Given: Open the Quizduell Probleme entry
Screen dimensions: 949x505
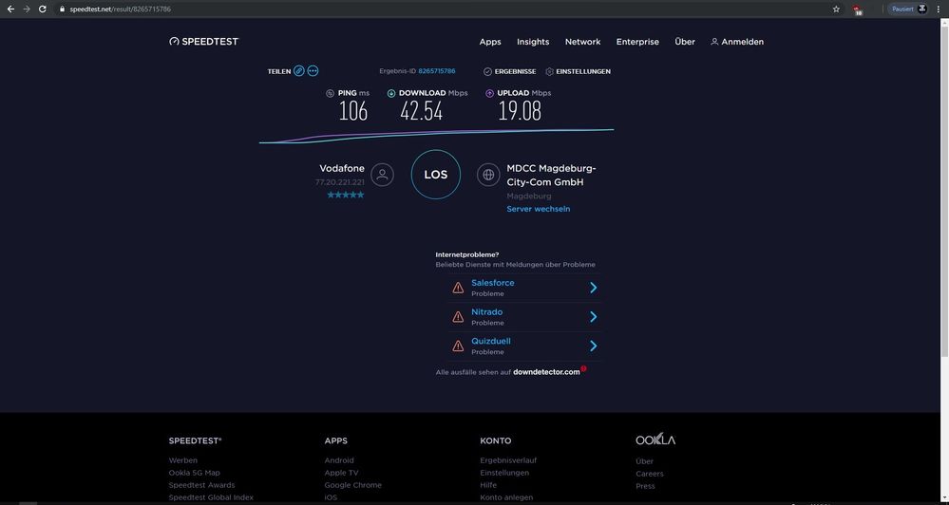Looking at the screenshot, I should (524, 346).
